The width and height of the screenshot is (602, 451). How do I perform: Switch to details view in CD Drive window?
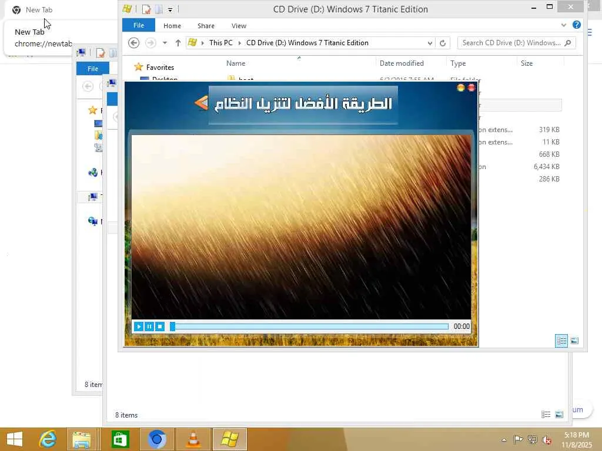(561, 341)
